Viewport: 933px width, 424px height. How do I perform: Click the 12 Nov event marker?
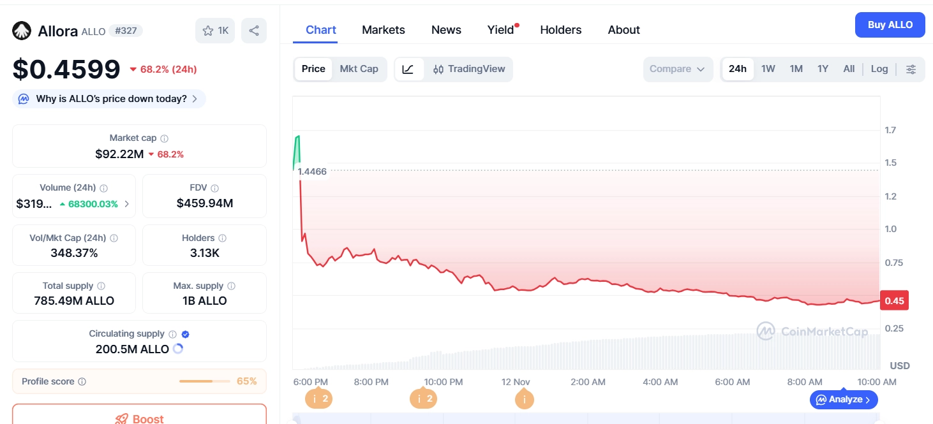click(524, 400)
